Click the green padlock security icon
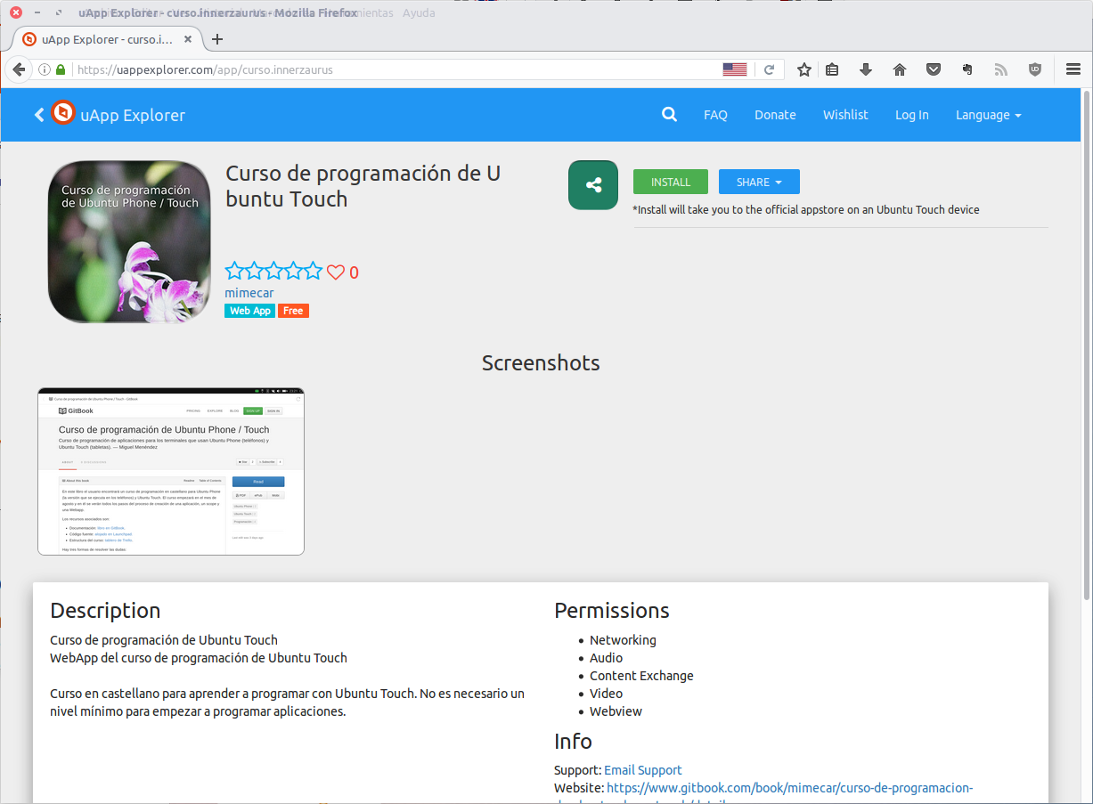The image size is (1093, 804). pyautogui.click(x=61, y=69)
